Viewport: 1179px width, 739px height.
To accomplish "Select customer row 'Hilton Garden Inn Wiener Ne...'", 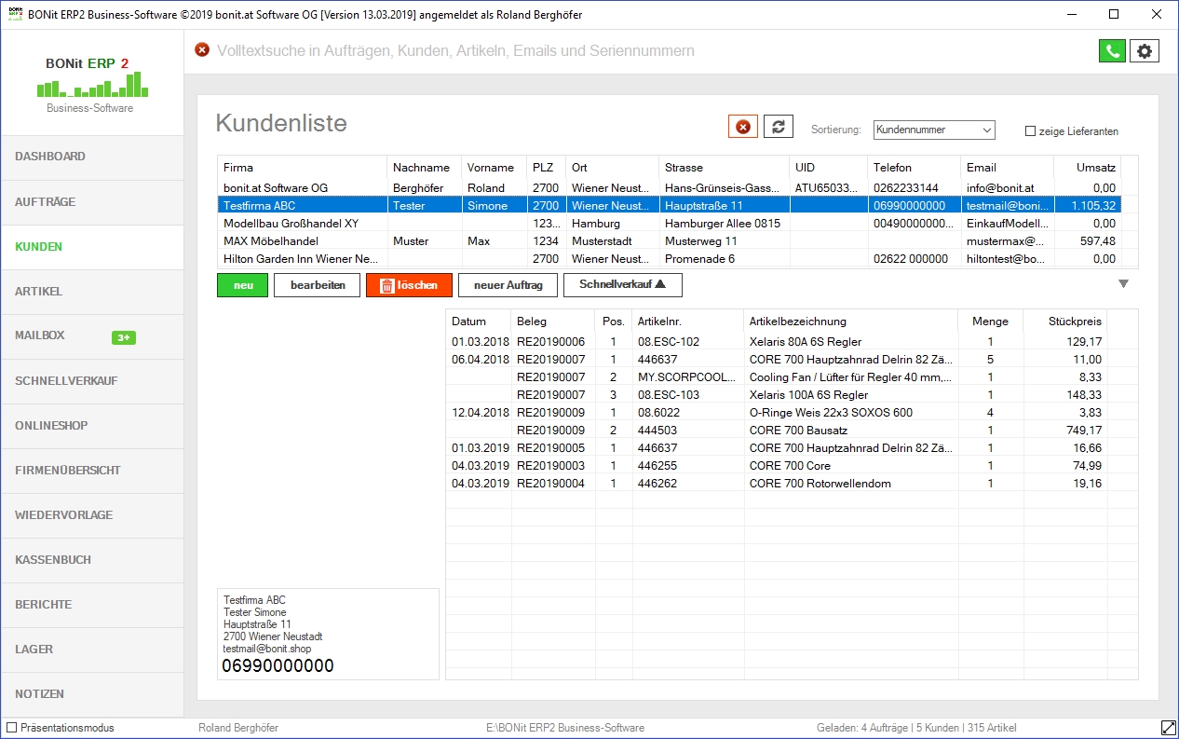I will 669,259.
